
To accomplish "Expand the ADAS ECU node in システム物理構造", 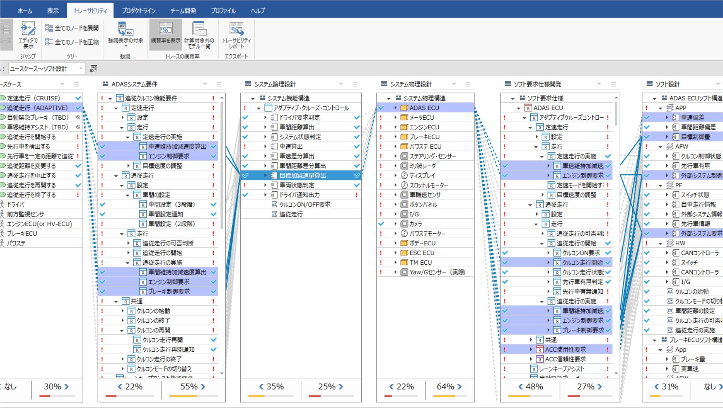I will coord(396,108).
